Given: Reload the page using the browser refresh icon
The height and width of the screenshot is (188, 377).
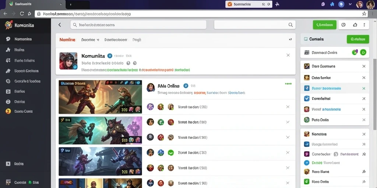Looking at the screenshot, I should pos(22,14).
